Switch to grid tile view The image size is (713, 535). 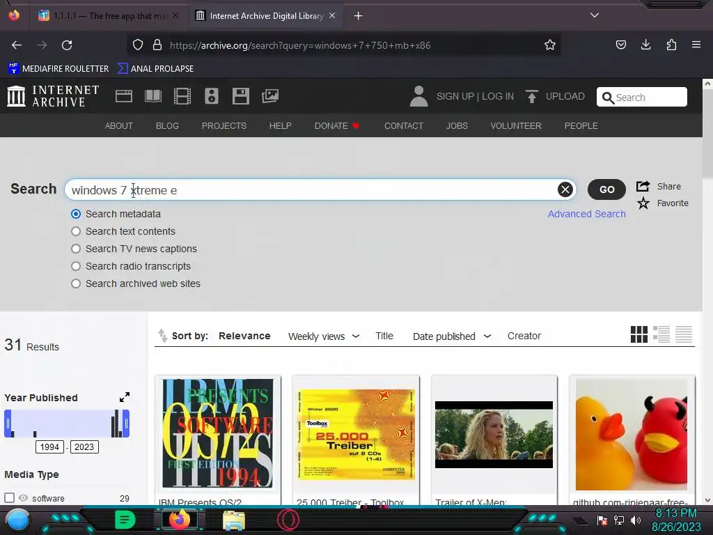(x=639, y=334)
